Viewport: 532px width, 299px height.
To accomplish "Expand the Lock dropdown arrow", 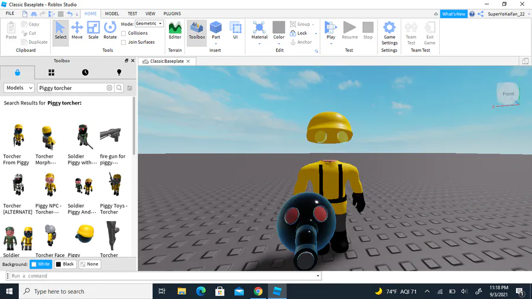I will 316,33.
